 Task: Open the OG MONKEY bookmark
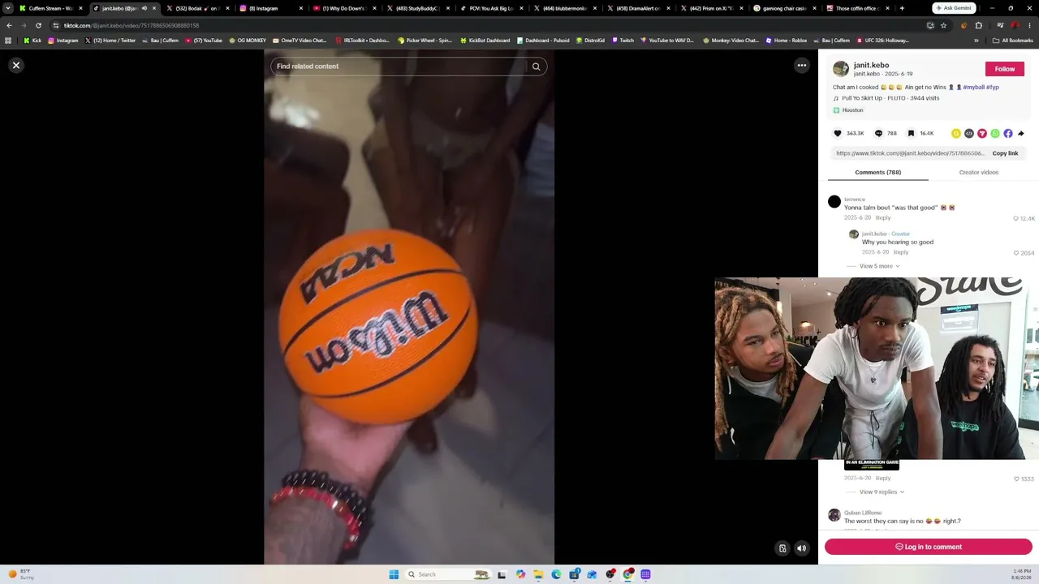[x=248, y=41]
